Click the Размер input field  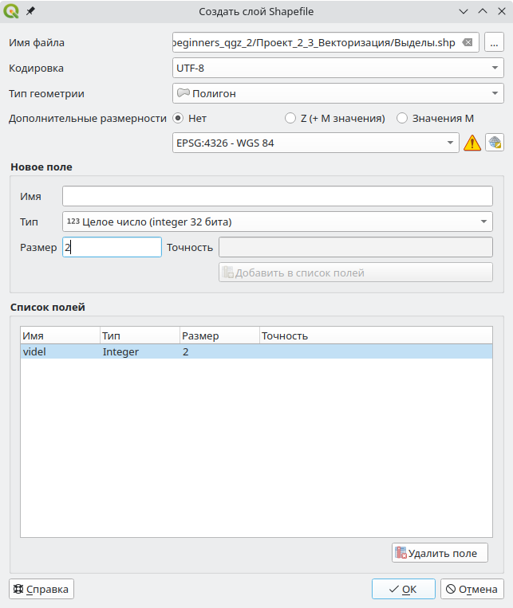112,247
